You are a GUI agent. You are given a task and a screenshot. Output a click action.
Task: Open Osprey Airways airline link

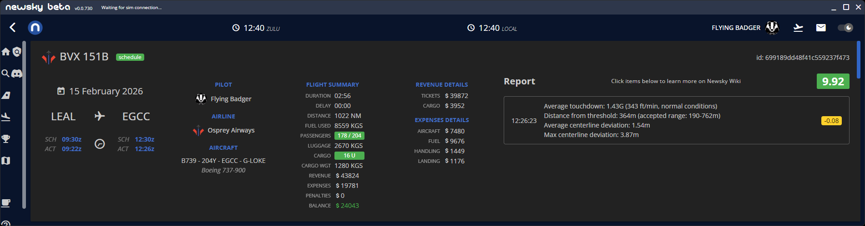click(x=231, y=130)
